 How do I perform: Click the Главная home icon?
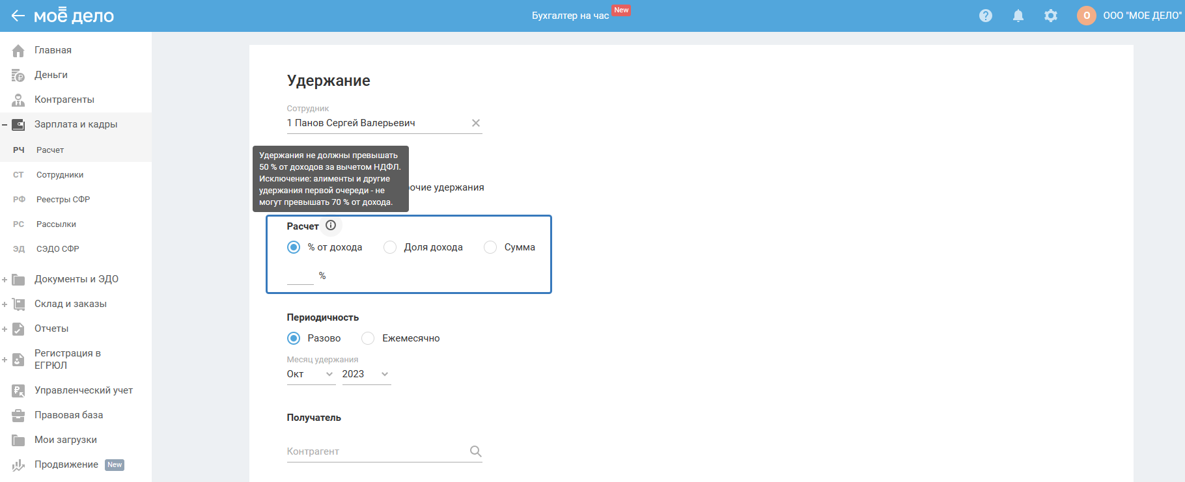click(x=18, y=50)
